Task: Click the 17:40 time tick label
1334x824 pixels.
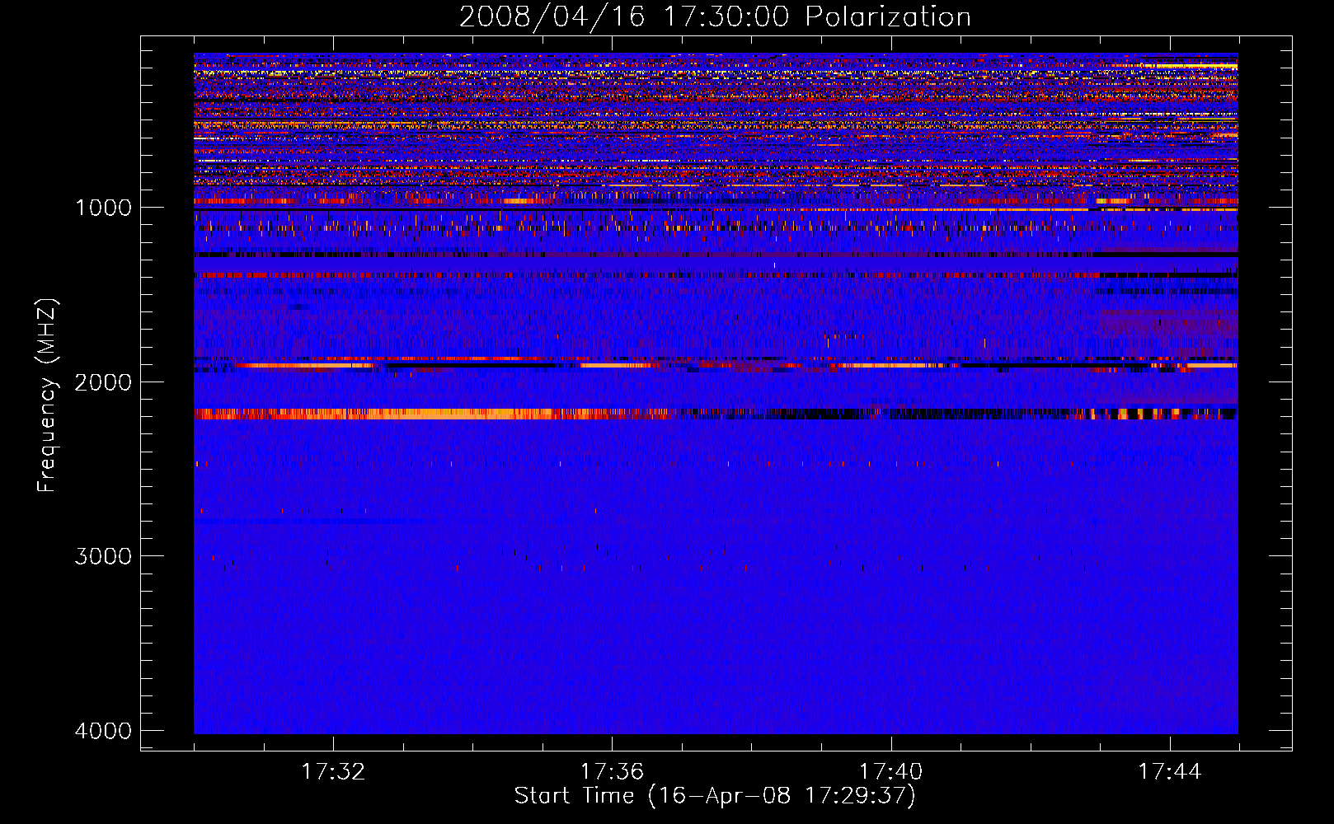Action: click(891, 772)
